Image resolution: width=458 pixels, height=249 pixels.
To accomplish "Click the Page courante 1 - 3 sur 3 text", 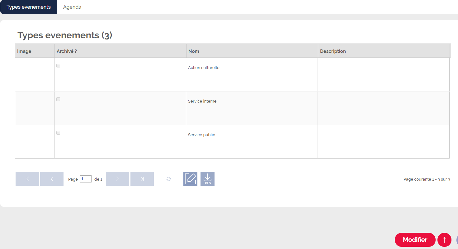I will [x=427, y=179].
